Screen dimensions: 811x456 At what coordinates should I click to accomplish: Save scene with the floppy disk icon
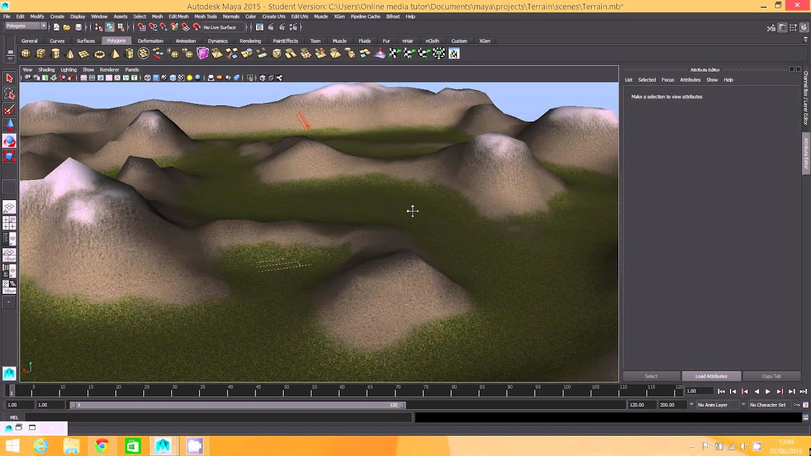[79, 27]
